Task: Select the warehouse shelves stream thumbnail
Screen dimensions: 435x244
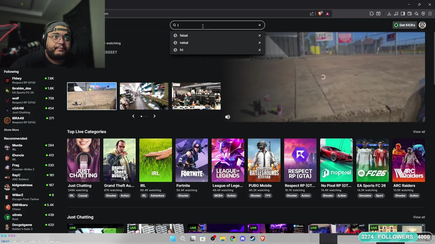Action: (x=144, y=96)
